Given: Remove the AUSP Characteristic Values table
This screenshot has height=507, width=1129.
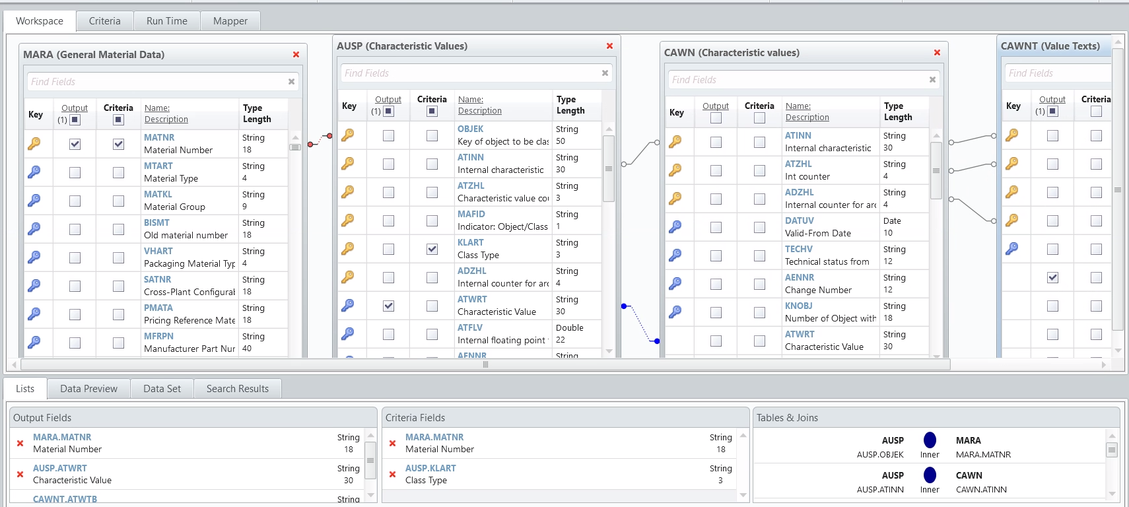Looking at the screenshot, I should tap(609, 46).
